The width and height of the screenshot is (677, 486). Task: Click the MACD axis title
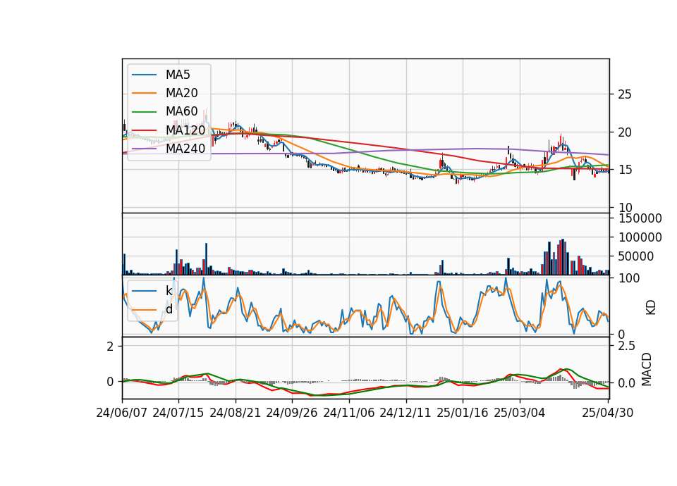646,369
